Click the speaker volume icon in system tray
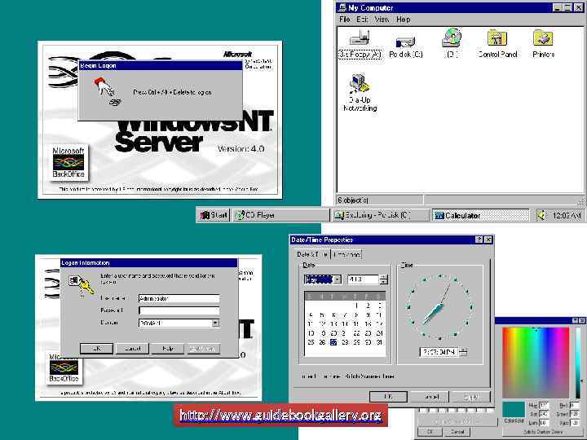The image size is (587, 440). [x=541, y=215]
